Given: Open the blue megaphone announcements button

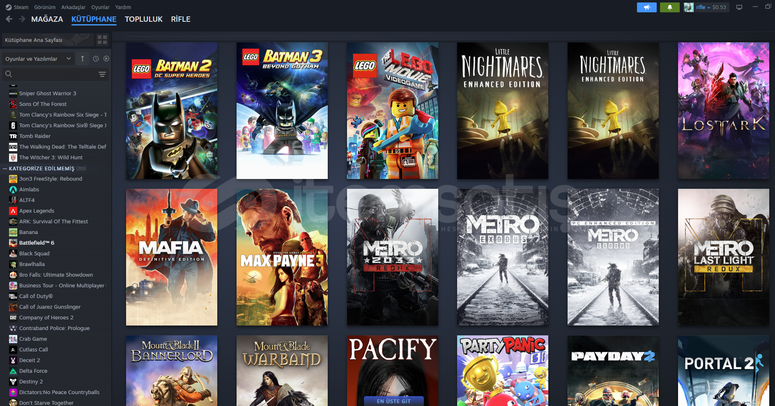Looking at the screenshot, I should (647, 7).
